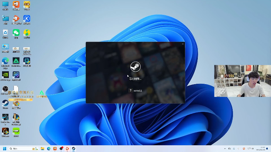Launch NVIDIA App from the desktop
The height and width of the screenshot is (152, 271).
point(5,76)
